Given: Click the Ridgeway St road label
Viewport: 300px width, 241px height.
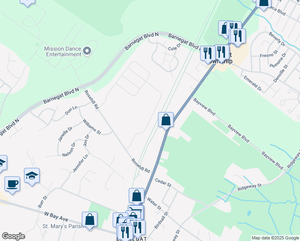Looking at the screenshot, I should (249, 187).
